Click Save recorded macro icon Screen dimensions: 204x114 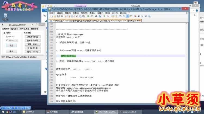(149, 16)
